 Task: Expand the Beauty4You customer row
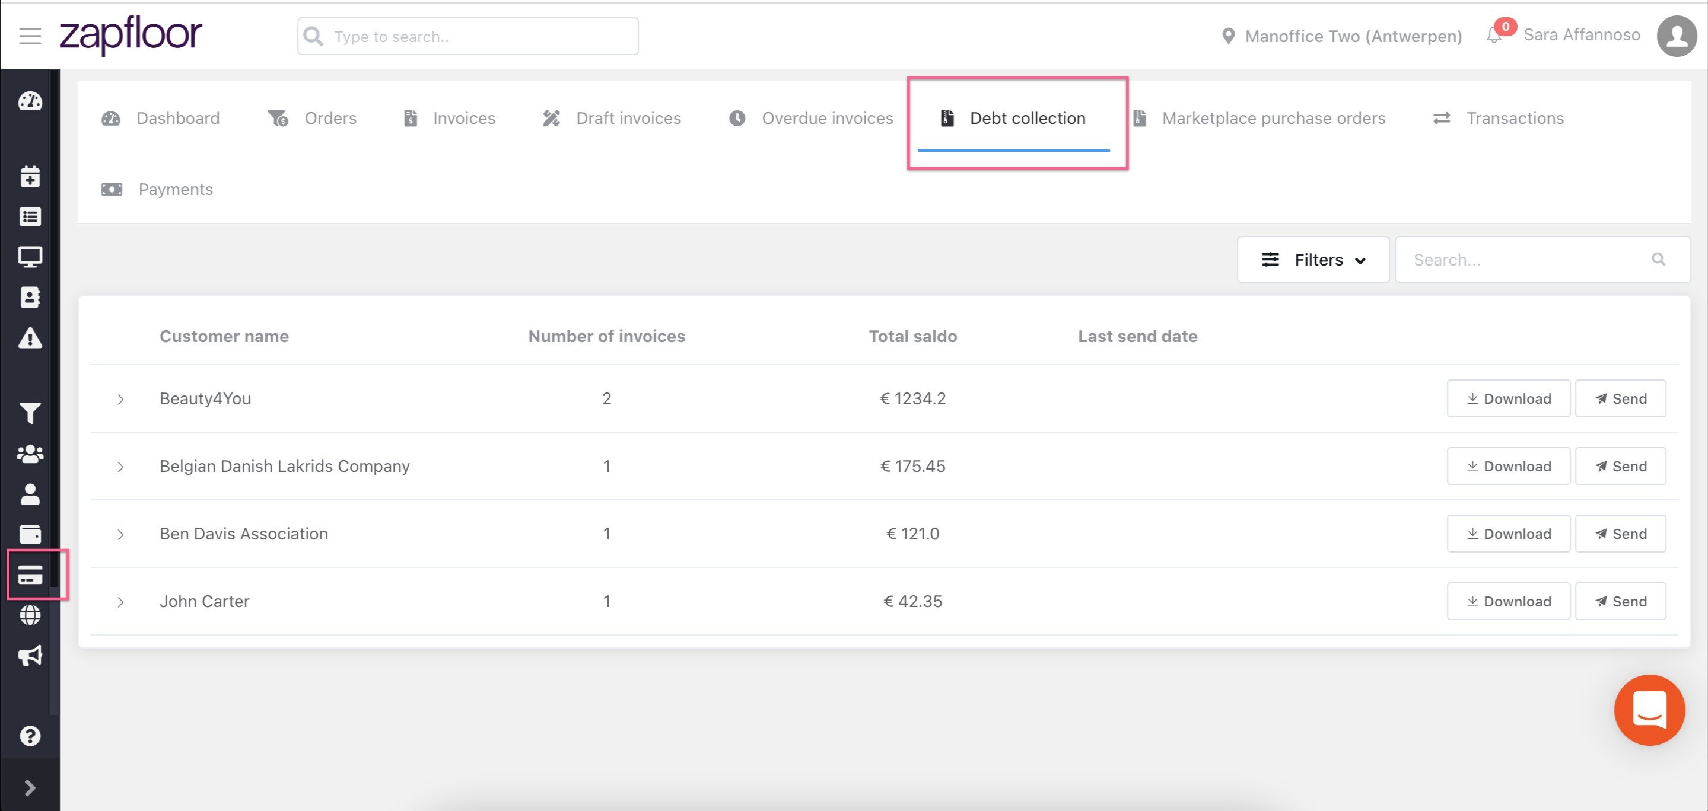coord(120,399)
